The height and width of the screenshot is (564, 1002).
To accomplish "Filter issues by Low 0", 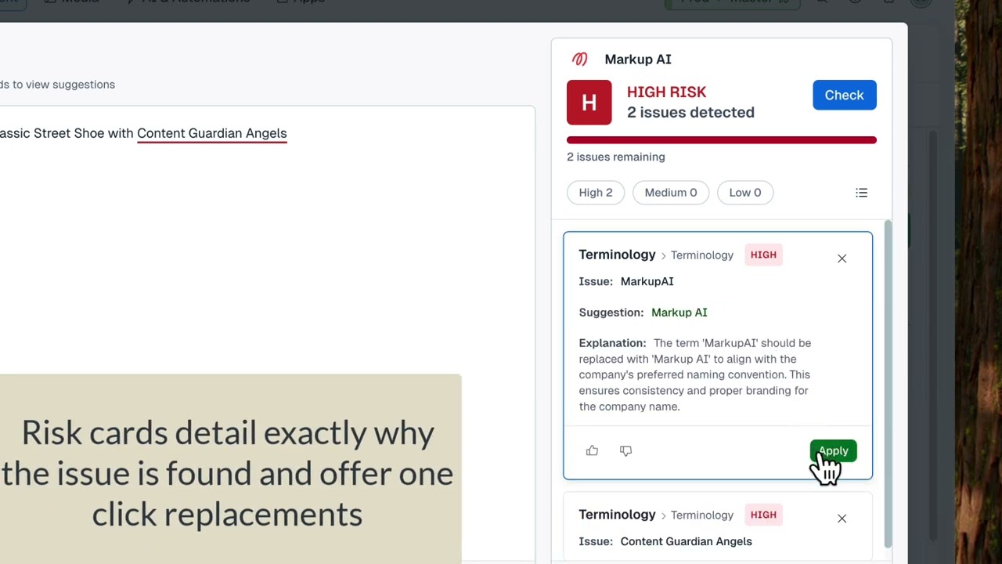I will coord(745,193).
